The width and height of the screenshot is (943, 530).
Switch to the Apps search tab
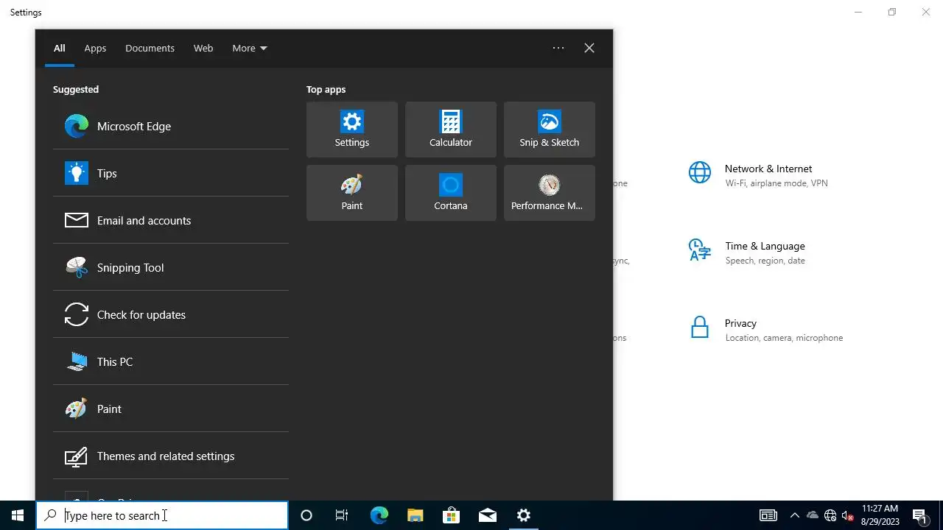(x=95, y=48)
